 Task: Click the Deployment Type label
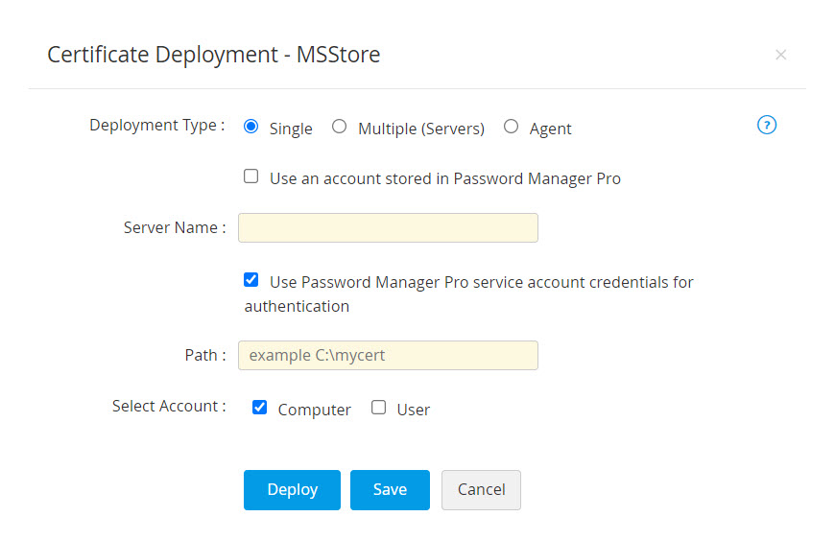click(157, 125)
